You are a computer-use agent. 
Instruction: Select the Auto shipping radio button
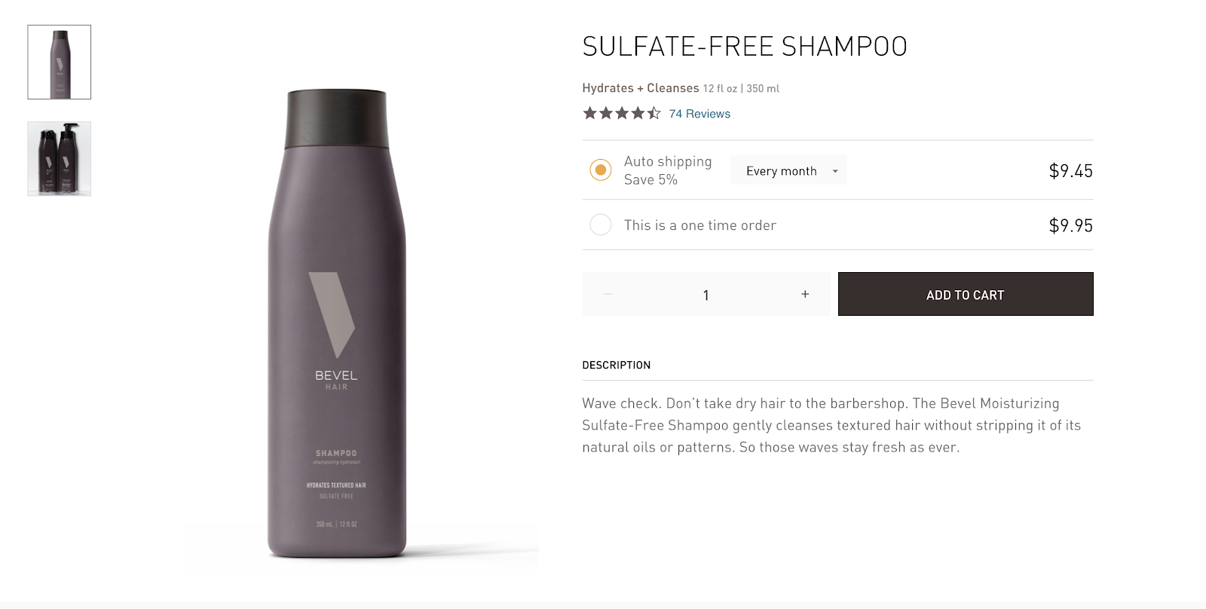[601, 170]
